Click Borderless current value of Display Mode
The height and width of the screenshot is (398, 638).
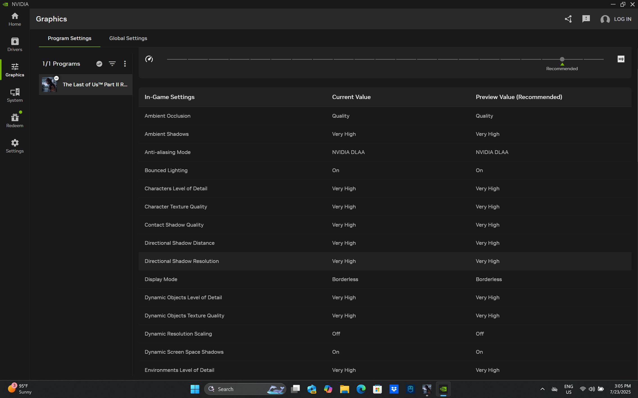pyautogui.click(x=345, y=279)
